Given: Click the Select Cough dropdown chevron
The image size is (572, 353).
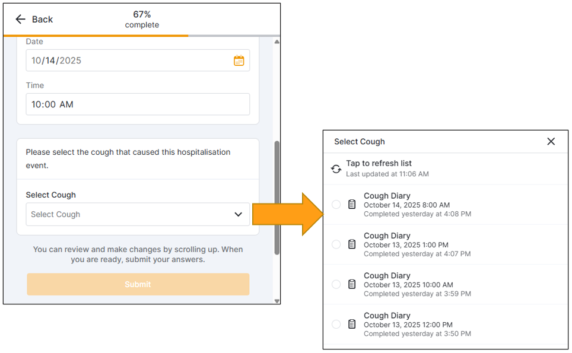Looking at the screenshot, I should coord(238,214).
